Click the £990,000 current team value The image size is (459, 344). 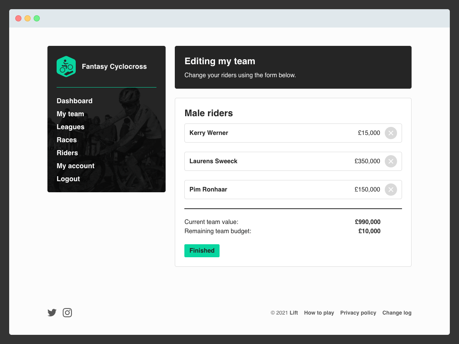(368, 222)
